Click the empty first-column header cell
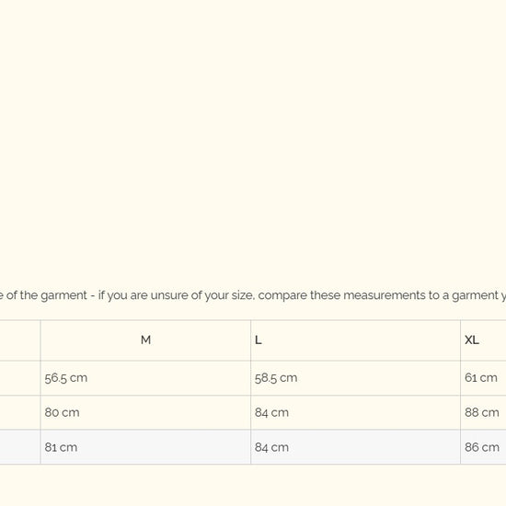This screenshot has width=506, height=506. pos(20,340)
